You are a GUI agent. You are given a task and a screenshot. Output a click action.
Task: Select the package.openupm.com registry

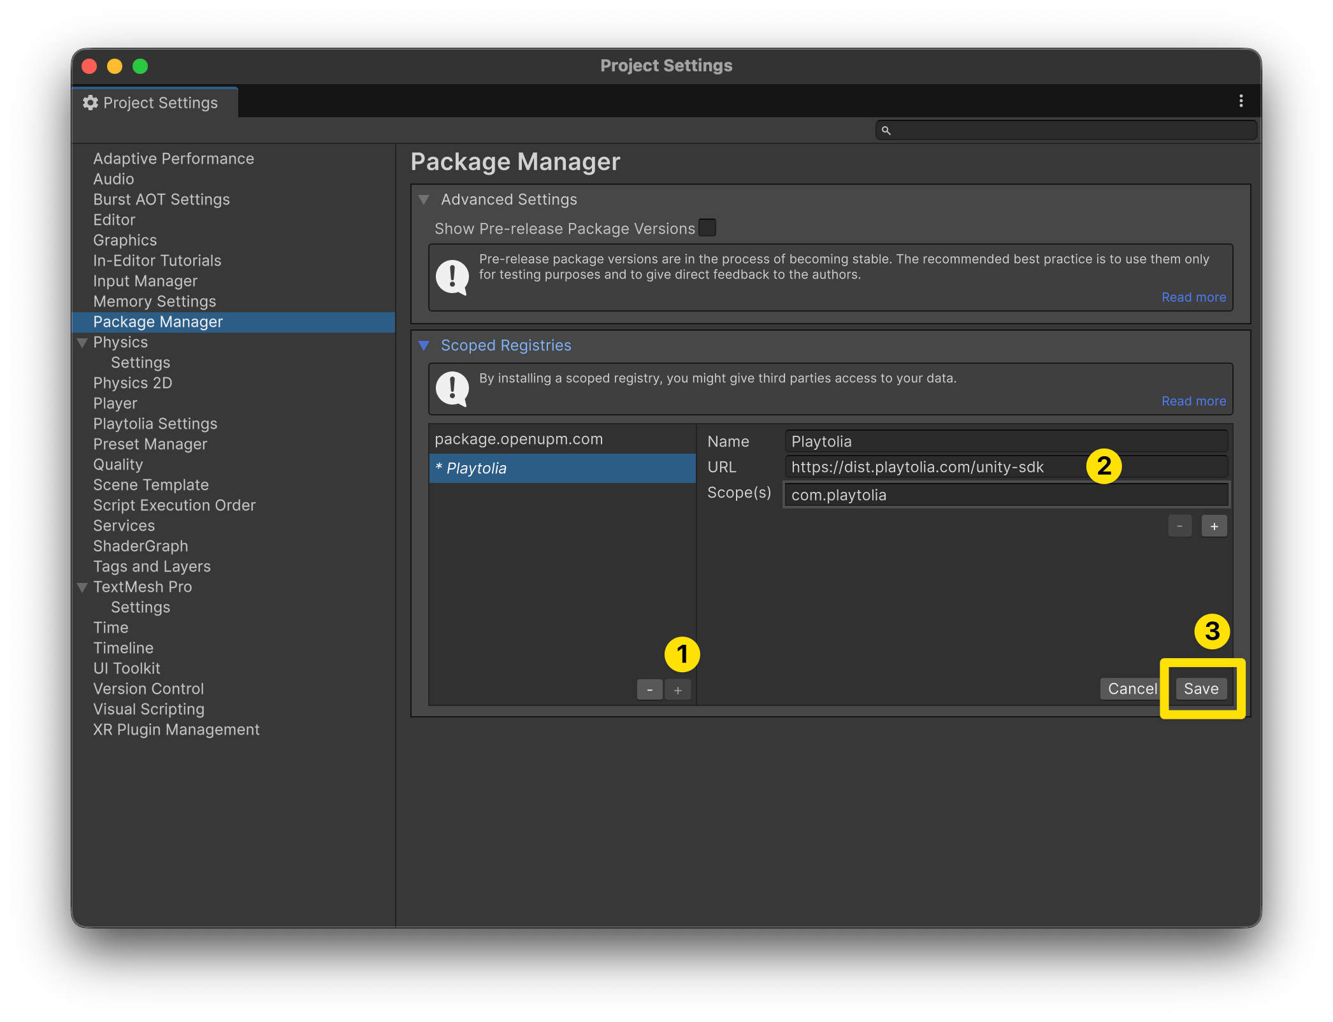(x=563, y=439)
